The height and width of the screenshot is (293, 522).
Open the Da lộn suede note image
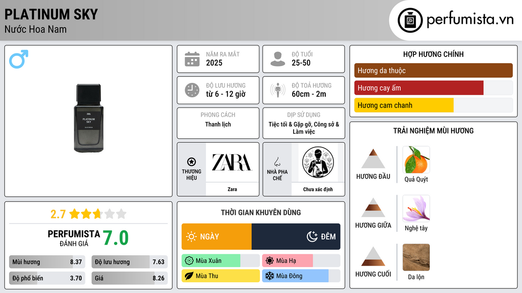coord(416,257)
